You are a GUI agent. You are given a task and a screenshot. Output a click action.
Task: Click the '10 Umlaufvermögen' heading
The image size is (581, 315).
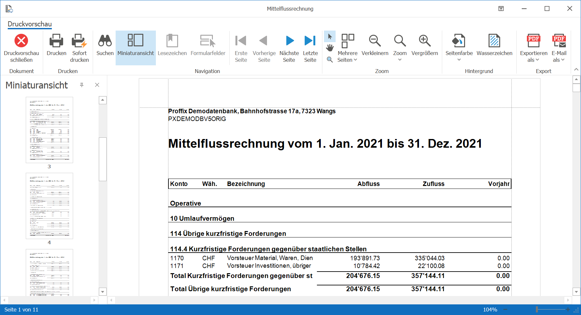click(202, 218)
